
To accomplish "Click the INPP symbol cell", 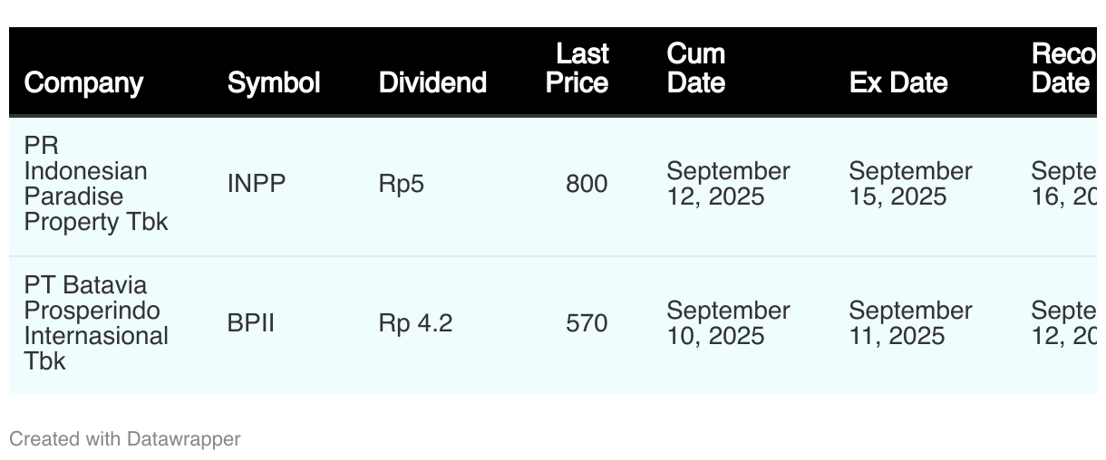I will (257, 184).
